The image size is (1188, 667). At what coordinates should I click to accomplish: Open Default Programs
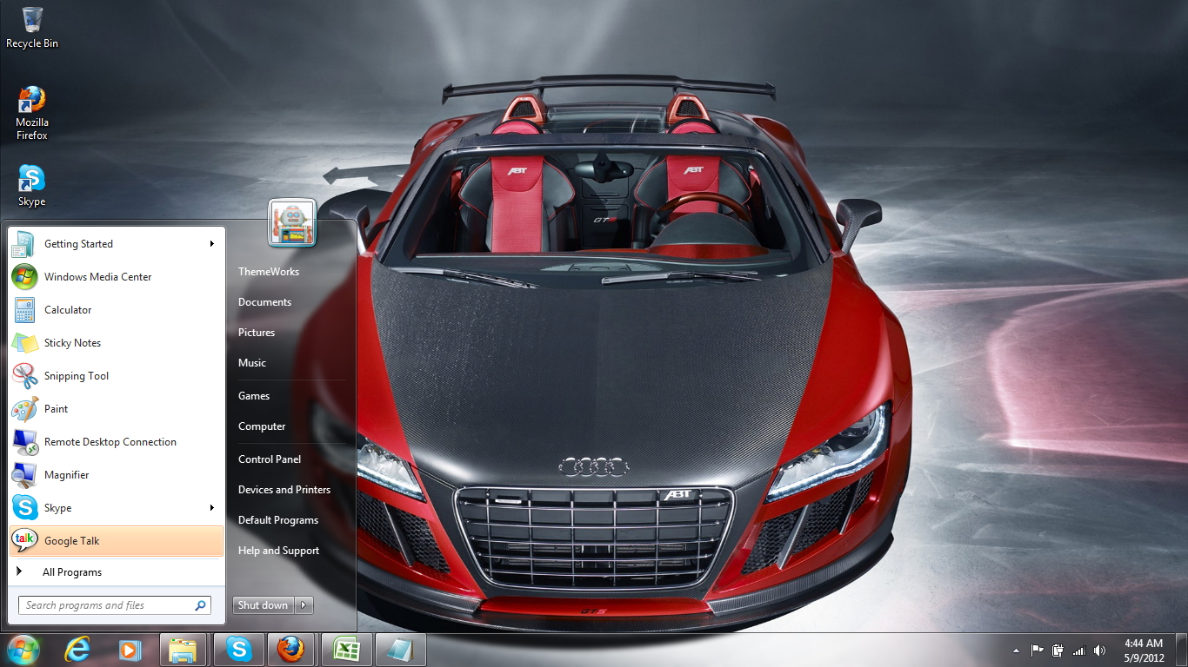278,520
